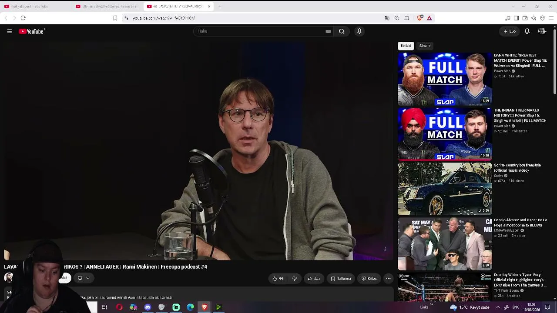Click the Jaa share button
Image resolution: width=557 pixels, height=313 pixels.
tap(314, 279)
